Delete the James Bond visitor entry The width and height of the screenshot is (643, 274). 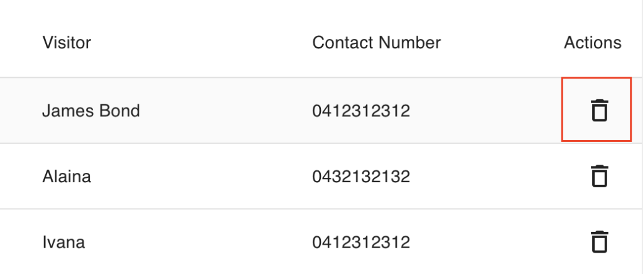click(600, 111)
